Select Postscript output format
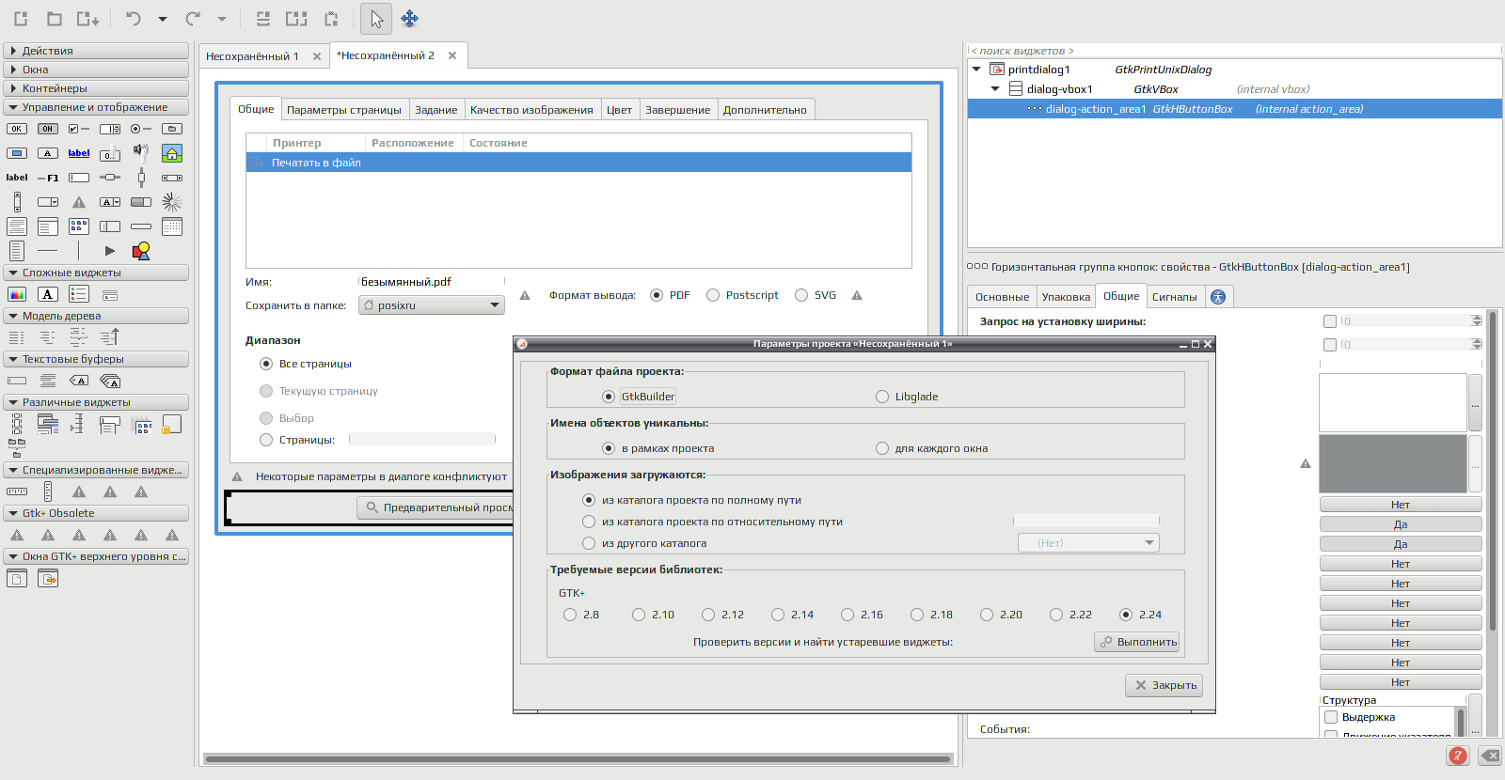The height and width of the screenshot is (780, 1505). [742, 295]
